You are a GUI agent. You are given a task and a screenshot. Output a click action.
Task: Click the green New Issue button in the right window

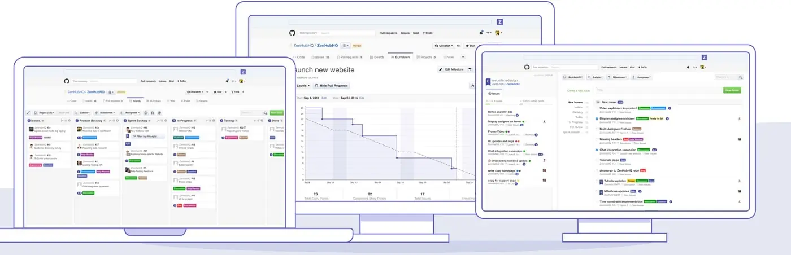coord(732,90)
